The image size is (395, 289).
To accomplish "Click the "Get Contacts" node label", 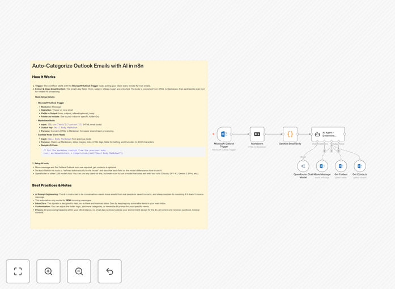I will 360,174.
